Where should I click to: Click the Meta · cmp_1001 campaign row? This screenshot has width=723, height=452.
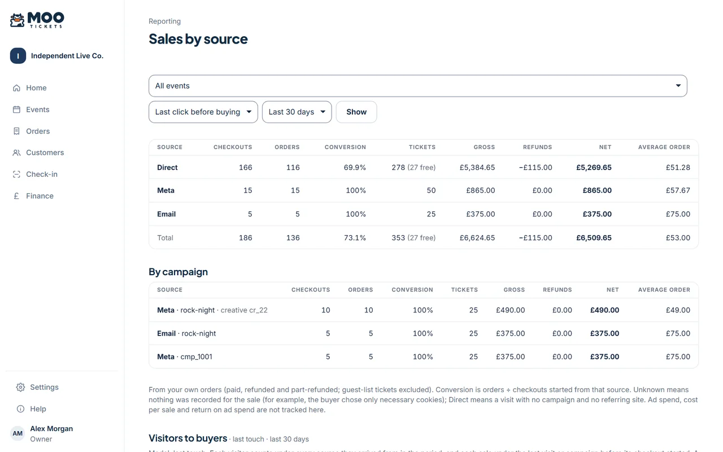pos(424,357)
